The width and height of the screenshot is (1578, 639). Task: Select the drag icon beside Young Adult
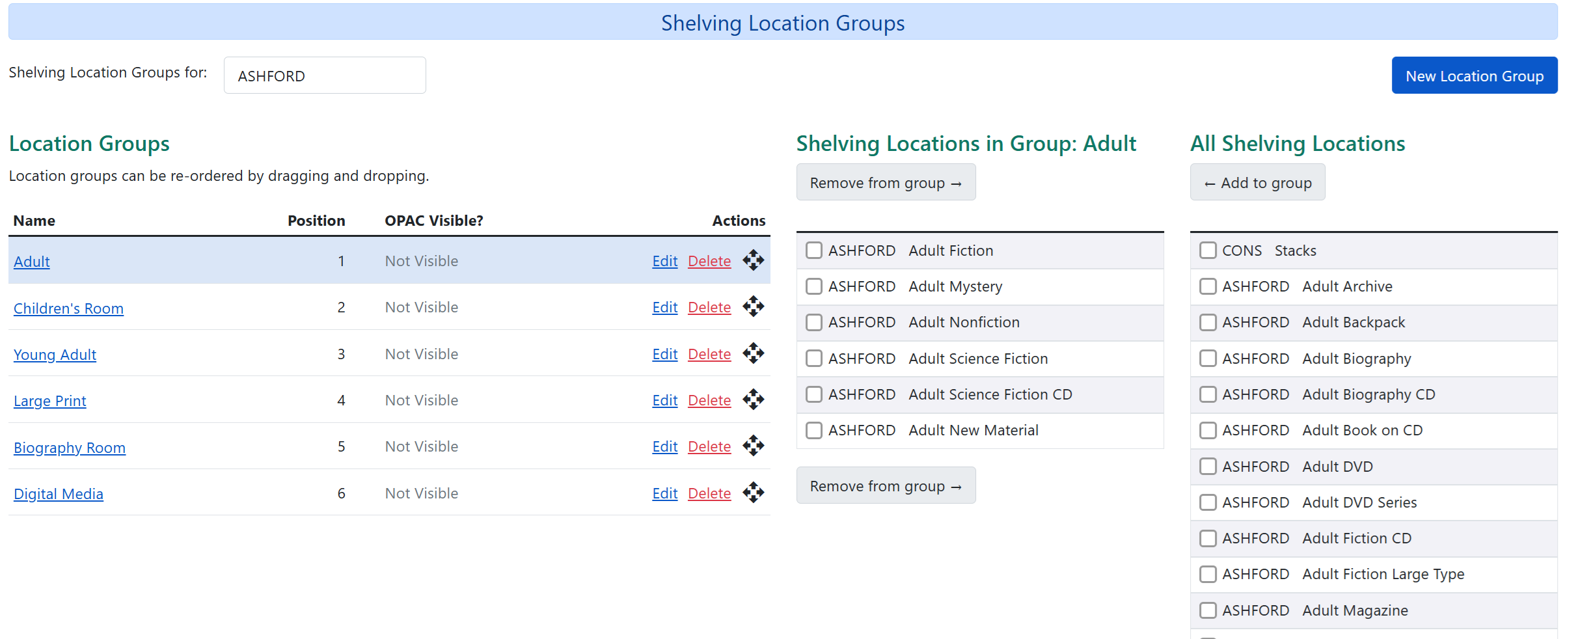754,353
